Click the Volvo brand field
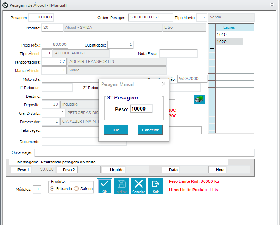 (x=117, y=70)
